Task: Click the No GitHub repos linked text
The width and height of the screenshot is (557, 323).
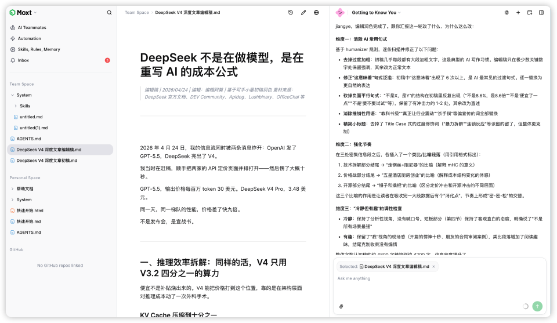Action: (x=60, y=266)
